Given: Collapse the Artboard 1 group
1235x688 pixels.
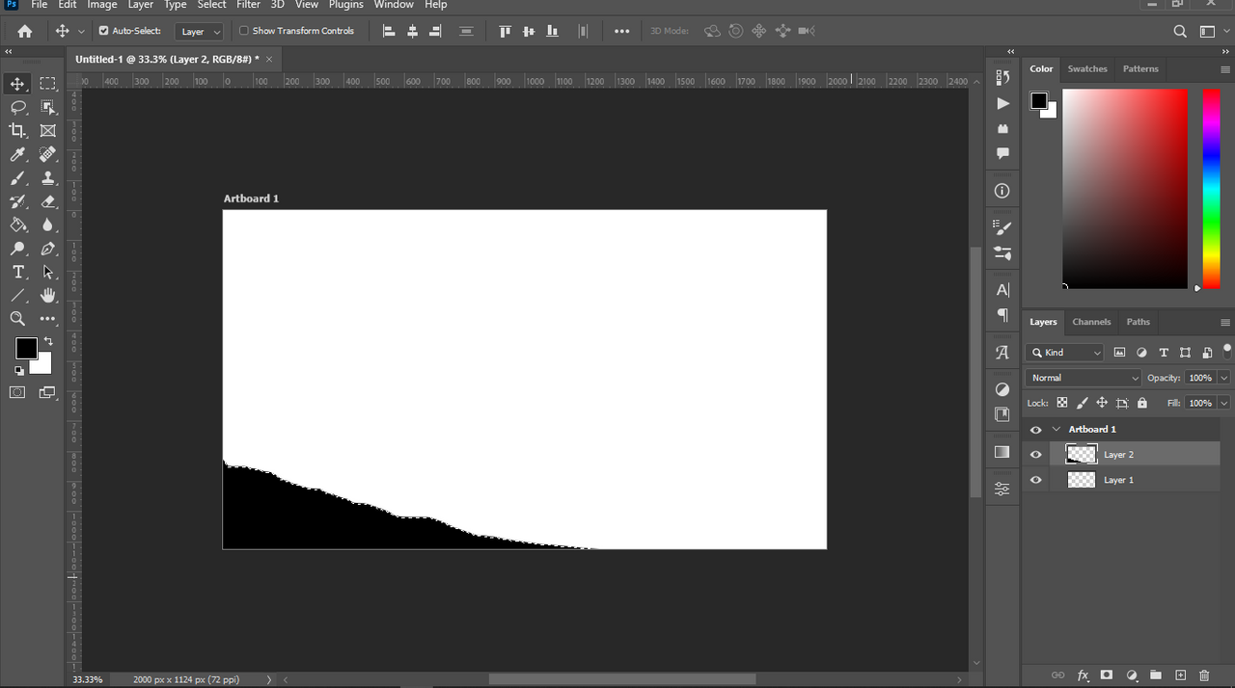Looking at the screenshot, I should click(1057, 430).
